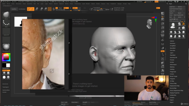Expand the Geometry section

(172, 43)
